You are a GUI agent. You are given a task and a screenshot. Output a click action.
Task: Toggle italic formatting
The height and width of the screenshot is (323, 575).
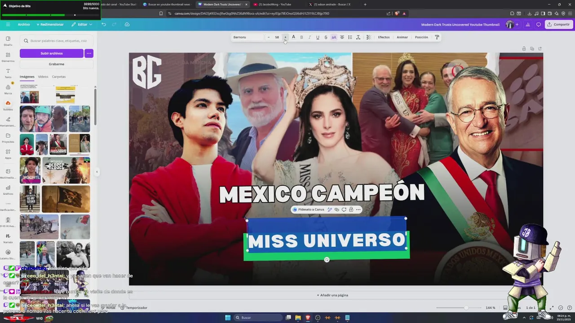pyautogui.click(x=310, y=37)
